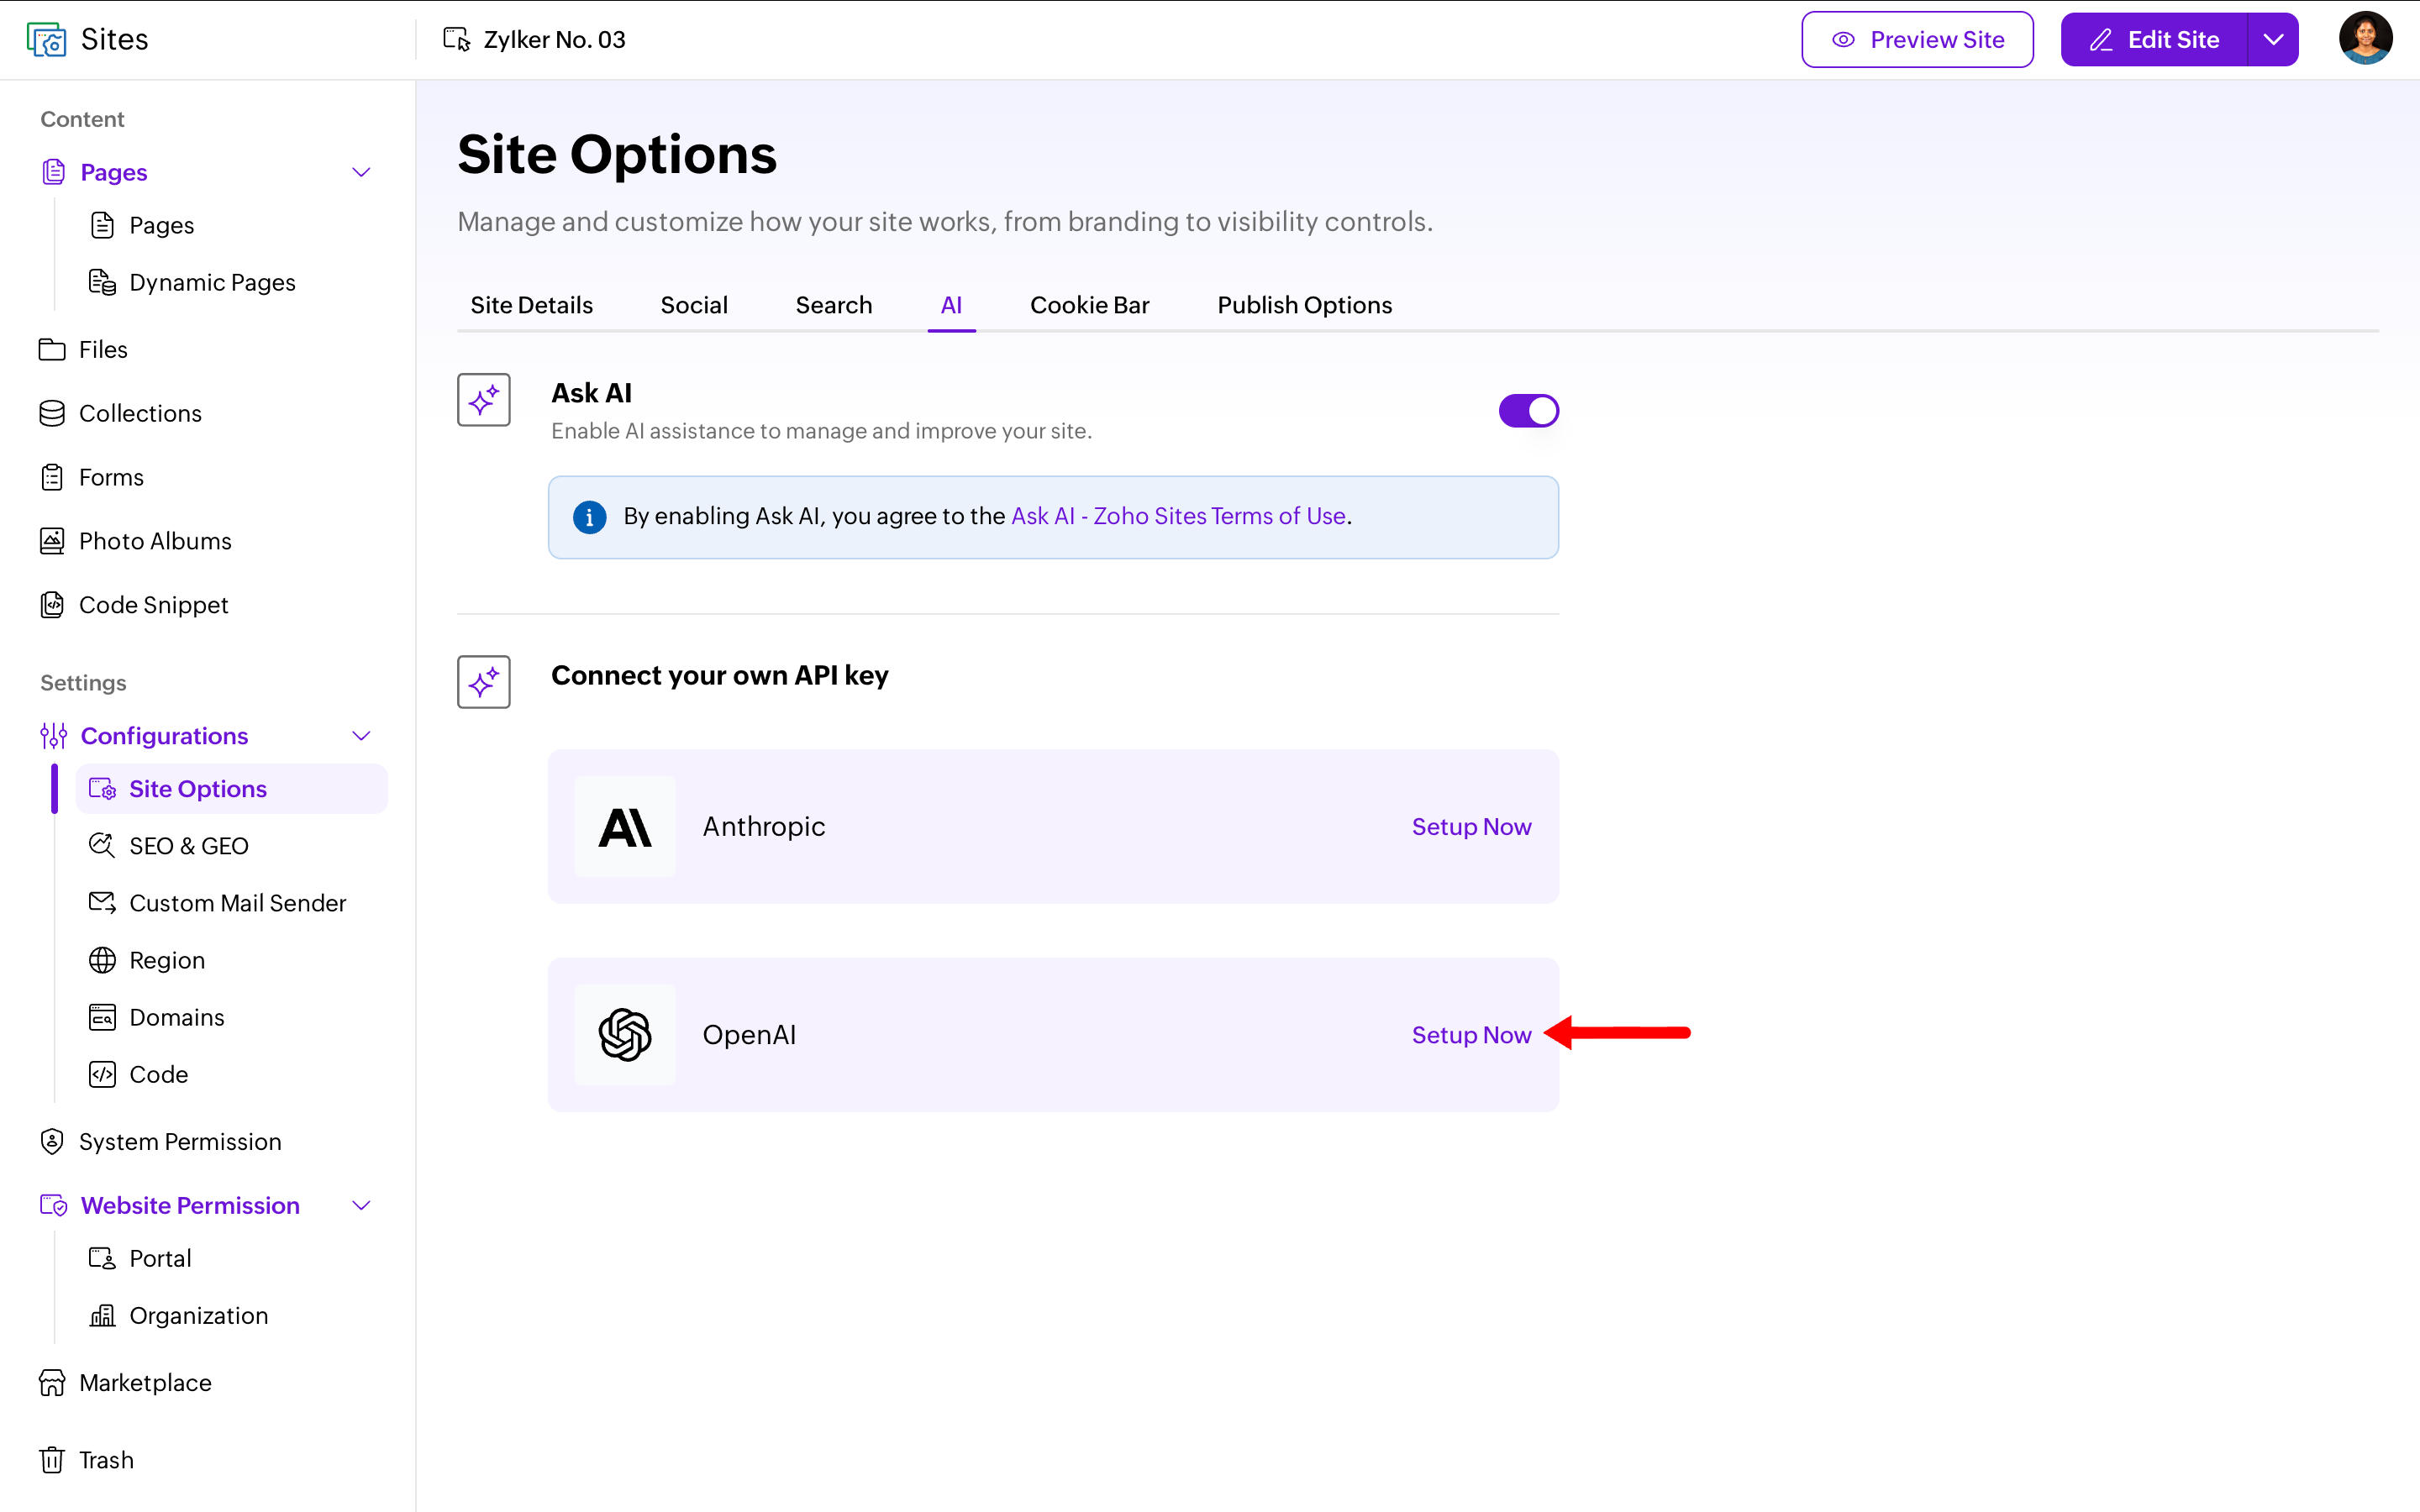Viewport: 2420px width, 1512px height.
Task: Click the Anthropic logo
Action: point(625,827)
